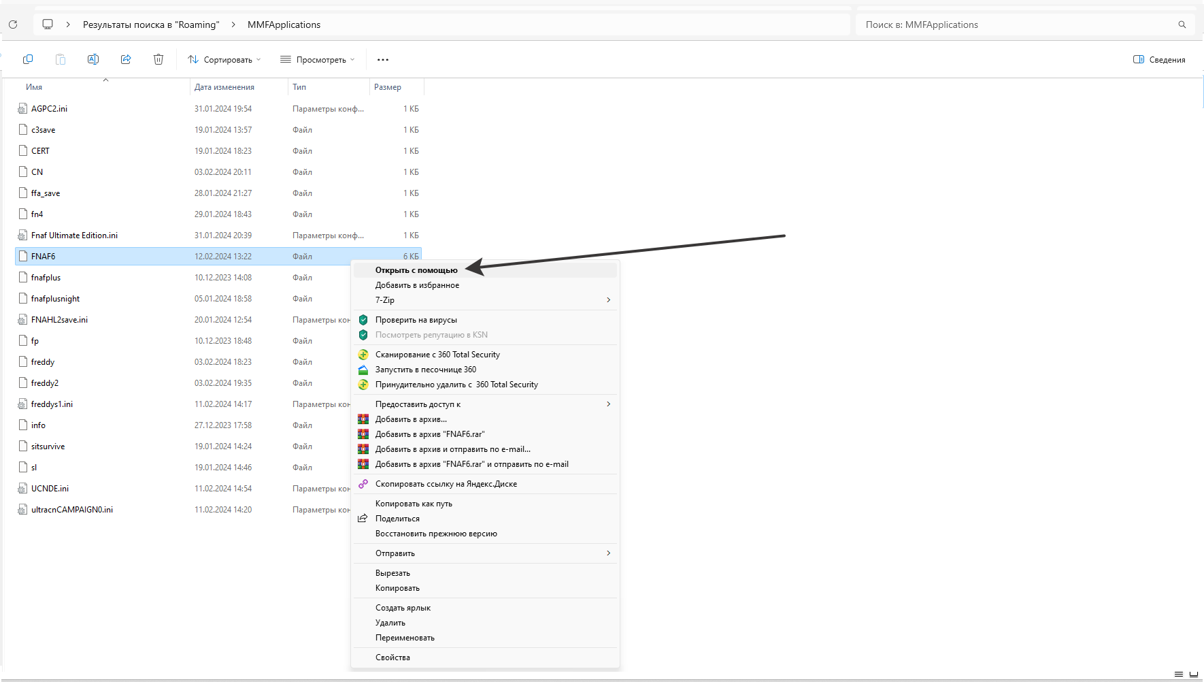Click the Fnaf Ultimate Edition.ini file icon
Viewport: 1204px width, 682px height.
[22, 236]
